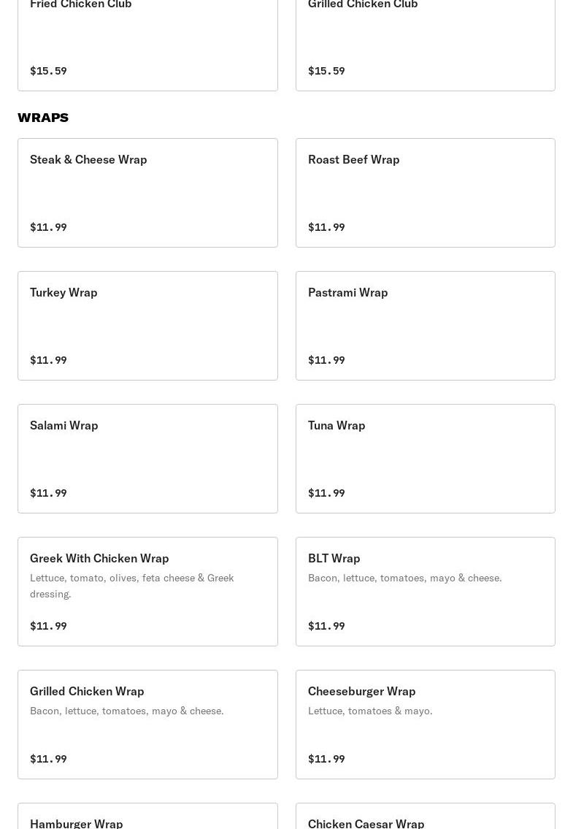Open the Grilled Chicken Wrap title

87,691
